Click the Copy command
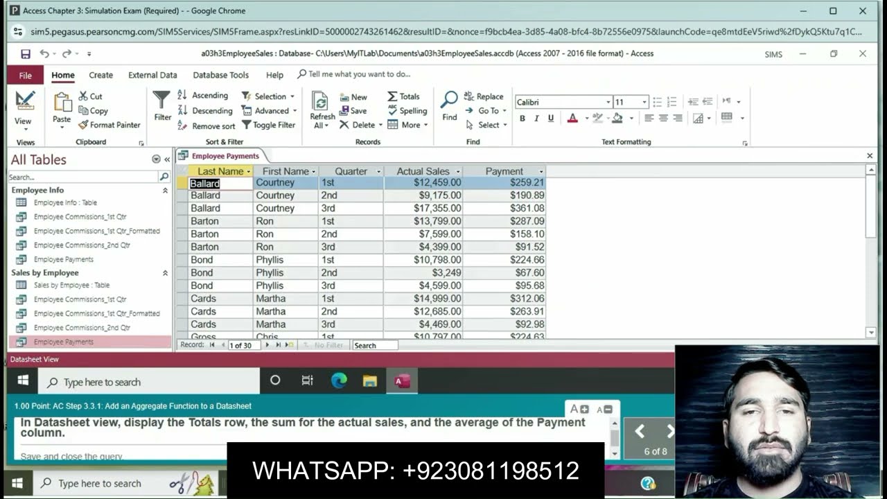 pyautogui.click(x=93, y=111)
